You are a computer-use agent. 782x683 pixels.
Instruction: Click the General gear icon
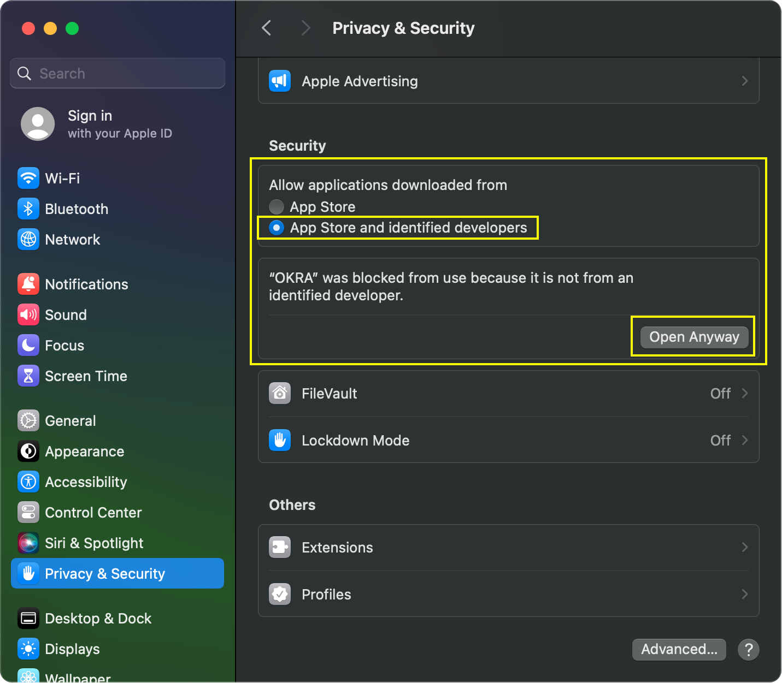(28, 420)
